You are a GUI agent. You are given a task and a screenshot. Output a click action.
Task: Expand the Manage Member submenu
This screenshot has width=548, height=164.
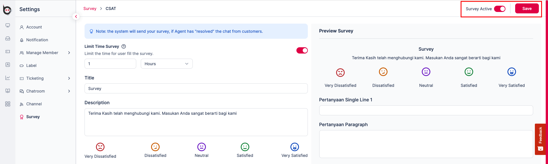click(x=69, y=53)
